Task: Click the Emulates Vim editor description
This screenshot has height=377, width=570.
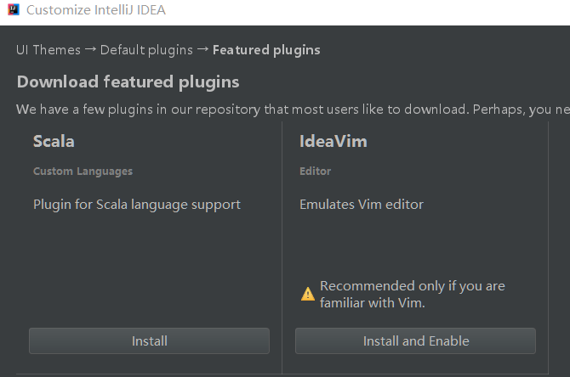Action: click(362, 205)
